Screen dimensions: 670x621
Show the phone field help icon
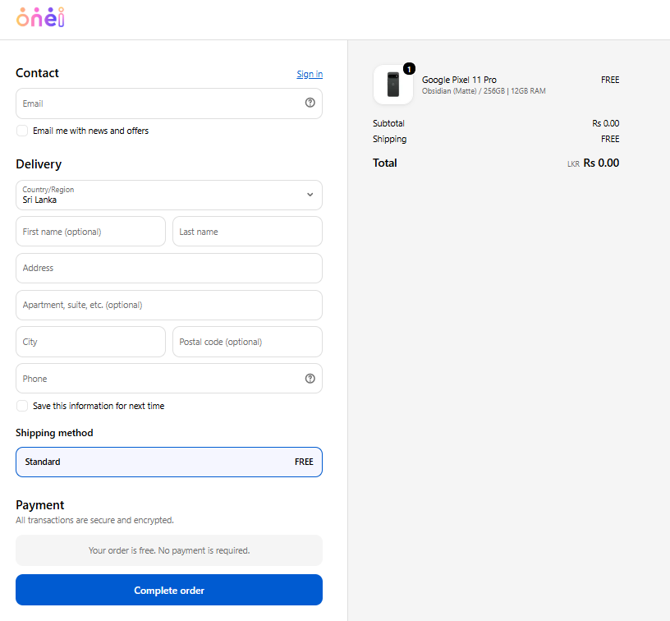(x=310, y=378)
